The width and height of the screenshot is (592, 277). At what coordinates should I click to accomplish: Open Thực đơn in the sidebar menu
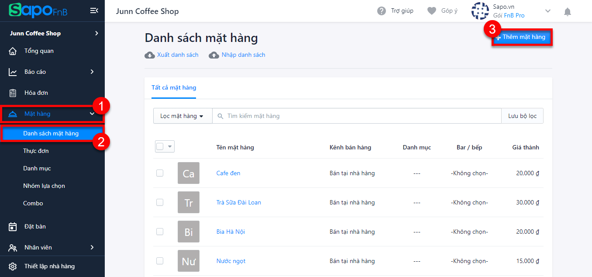click(36, 151)
